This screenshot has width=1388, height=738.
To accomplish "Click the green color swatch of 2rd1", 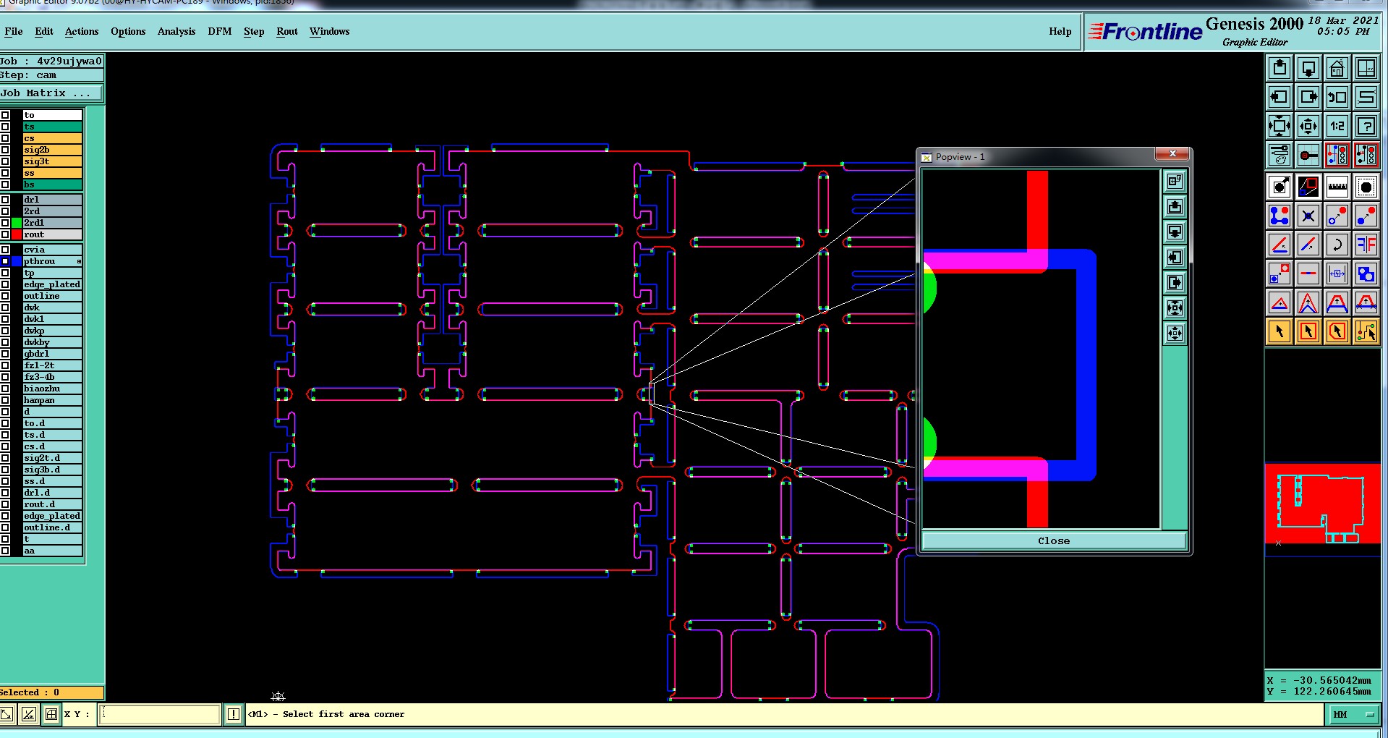I will click(17, 223).
